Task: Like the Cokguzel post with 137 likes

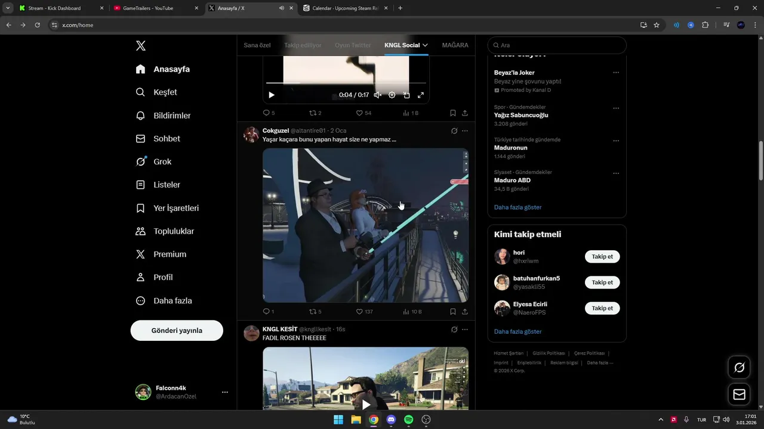Action: click(x=364, y=312)
